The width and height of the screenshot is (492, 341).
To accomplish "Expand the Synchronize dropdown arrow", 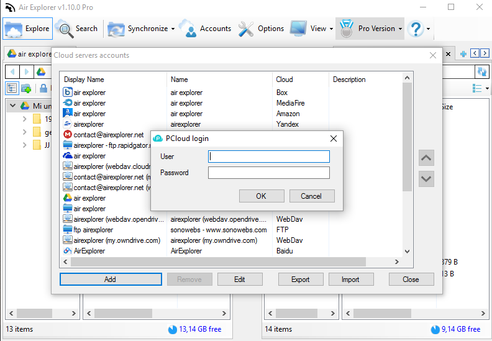I will (173, 29).
